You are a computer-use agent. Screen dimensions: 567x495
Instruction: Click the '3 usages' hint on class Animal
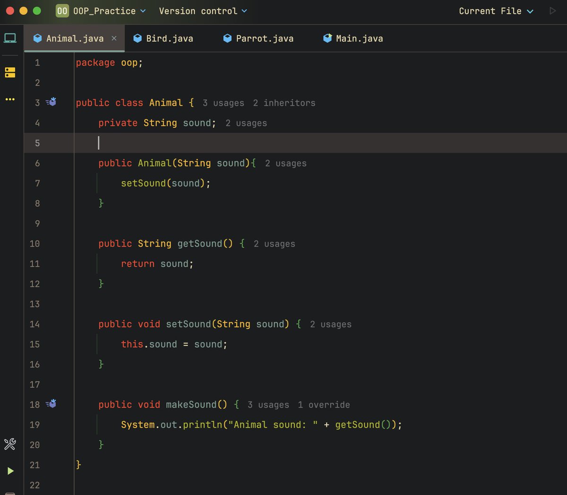click(223, 103)
